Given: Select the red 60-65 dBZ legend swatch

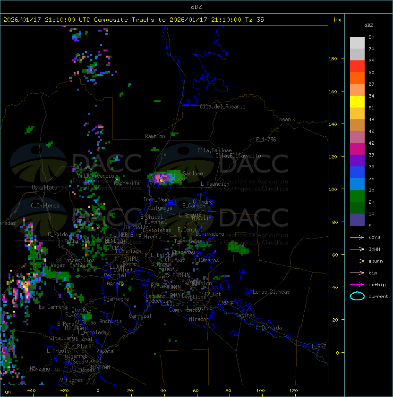Looking at the screenshot, I should click(x=357, y=66).
